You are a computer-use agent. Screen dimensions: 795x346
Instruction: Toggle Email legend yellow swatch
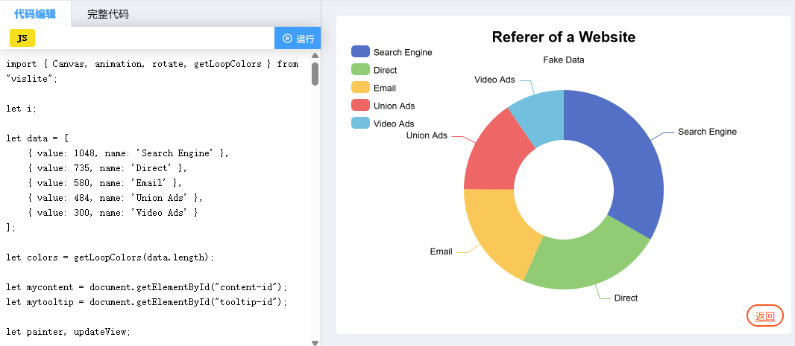(x=361, y=88)
